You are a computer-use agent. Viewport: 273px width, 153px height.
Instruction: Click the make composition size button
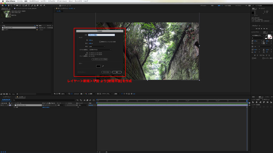(x=100, y=59)
